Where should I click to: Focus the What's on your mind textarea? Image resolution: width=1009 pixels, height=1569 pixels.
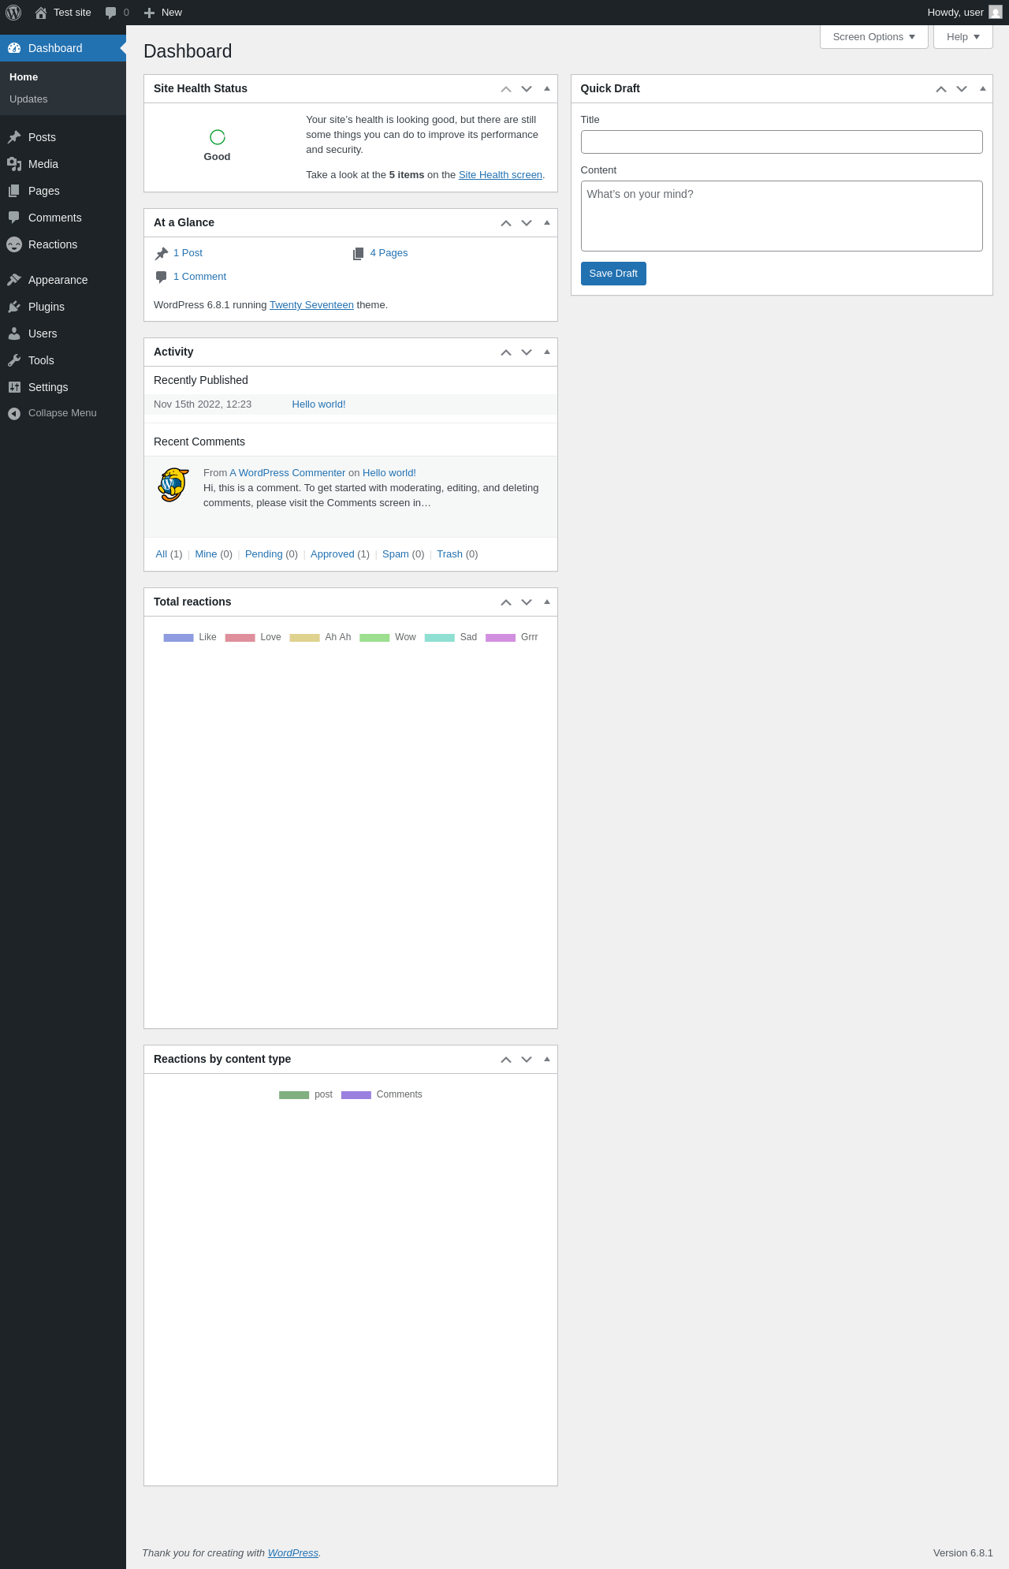point(782,216)
